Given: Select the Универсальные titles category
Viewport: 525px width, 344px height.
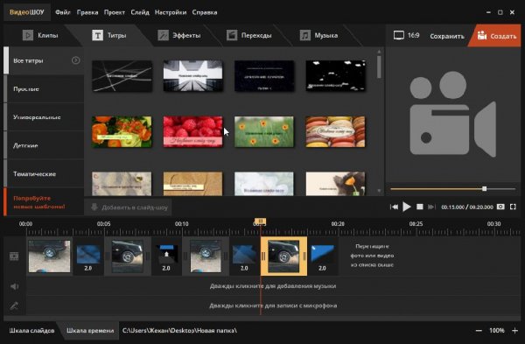Looking at the screenshot, I should 44,117.
